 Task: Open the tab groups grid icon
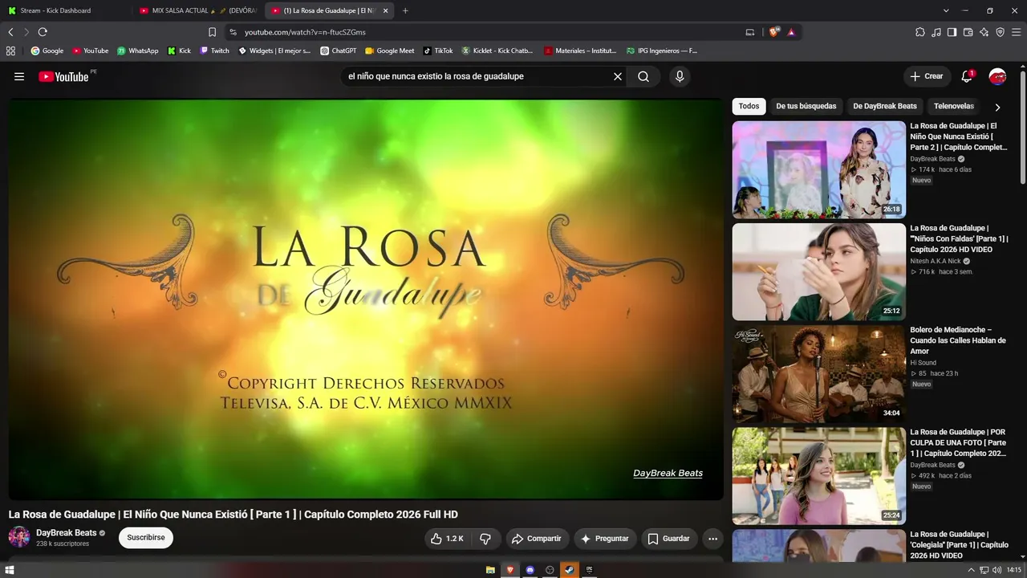coord(10,51)
